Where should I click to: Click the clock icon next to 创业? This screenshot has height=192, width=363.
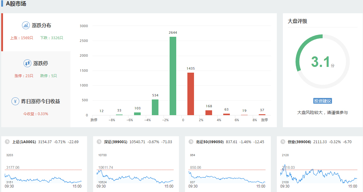[283, 142]
